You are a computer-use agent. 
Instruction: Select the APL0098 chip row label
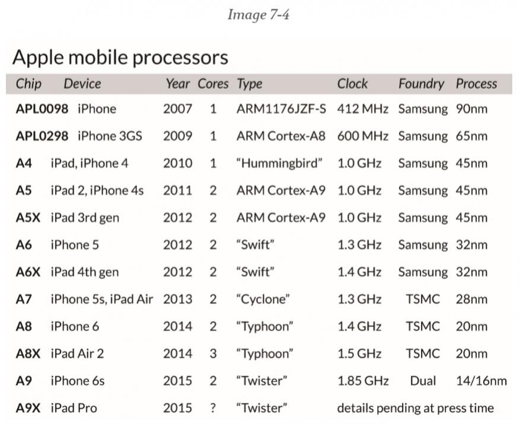click(x=42, y=109)
